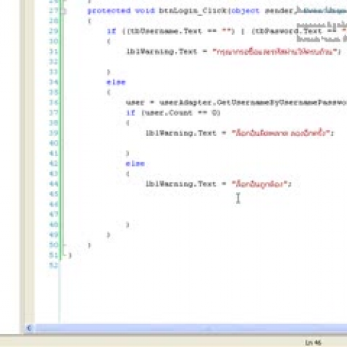Click user.Count on line 37
This screenshot has height=347, width=347.
click(x=169, y=112)
